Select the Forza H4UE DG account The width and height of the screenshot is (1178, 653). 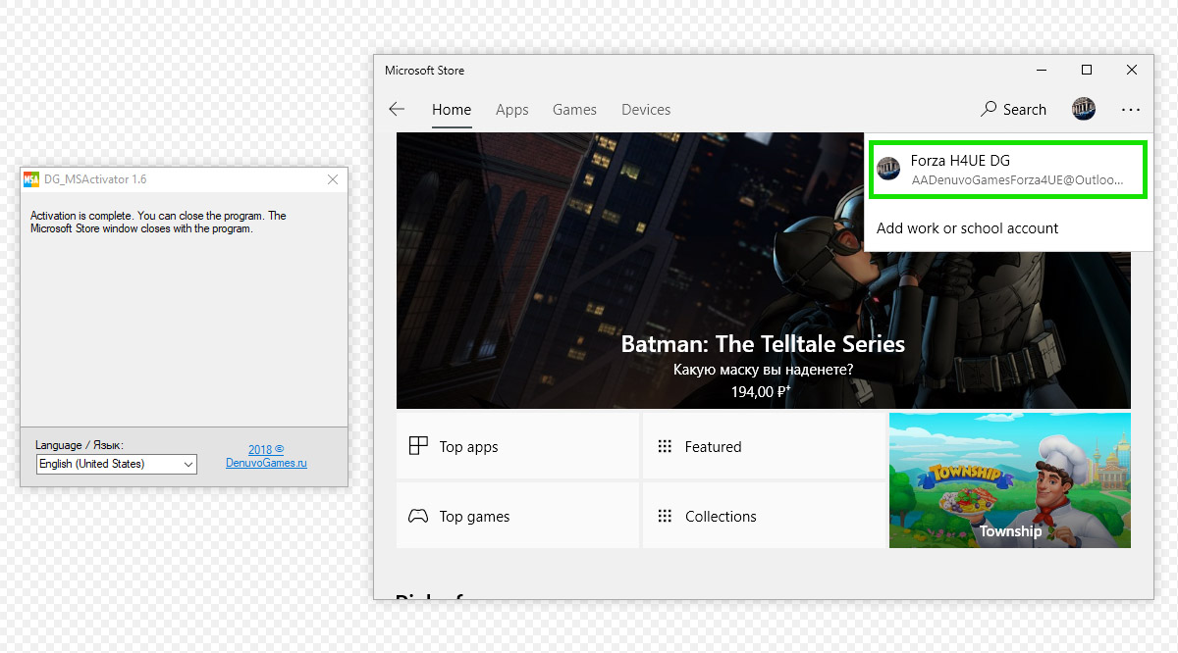pyautogui.click(x=1008, y=170)
